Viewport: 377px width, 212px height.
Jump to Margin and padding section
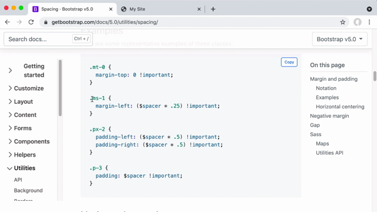pyautogui.click(x=333, y=79)
